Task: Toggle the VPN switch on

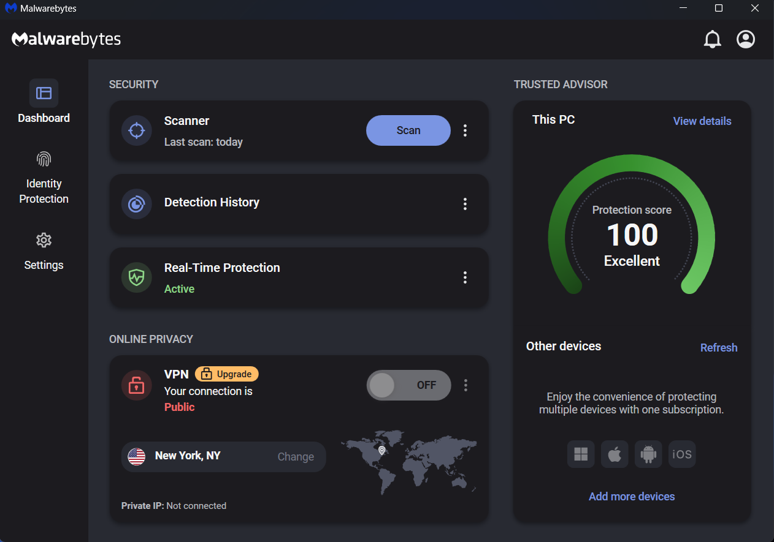Action: [408, 385]
